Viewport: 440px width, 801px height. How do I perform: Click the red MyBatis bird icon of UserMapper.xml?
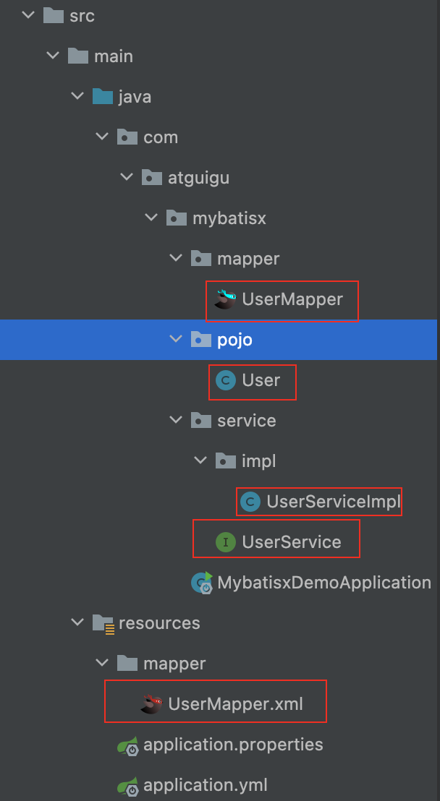[151, 704]
